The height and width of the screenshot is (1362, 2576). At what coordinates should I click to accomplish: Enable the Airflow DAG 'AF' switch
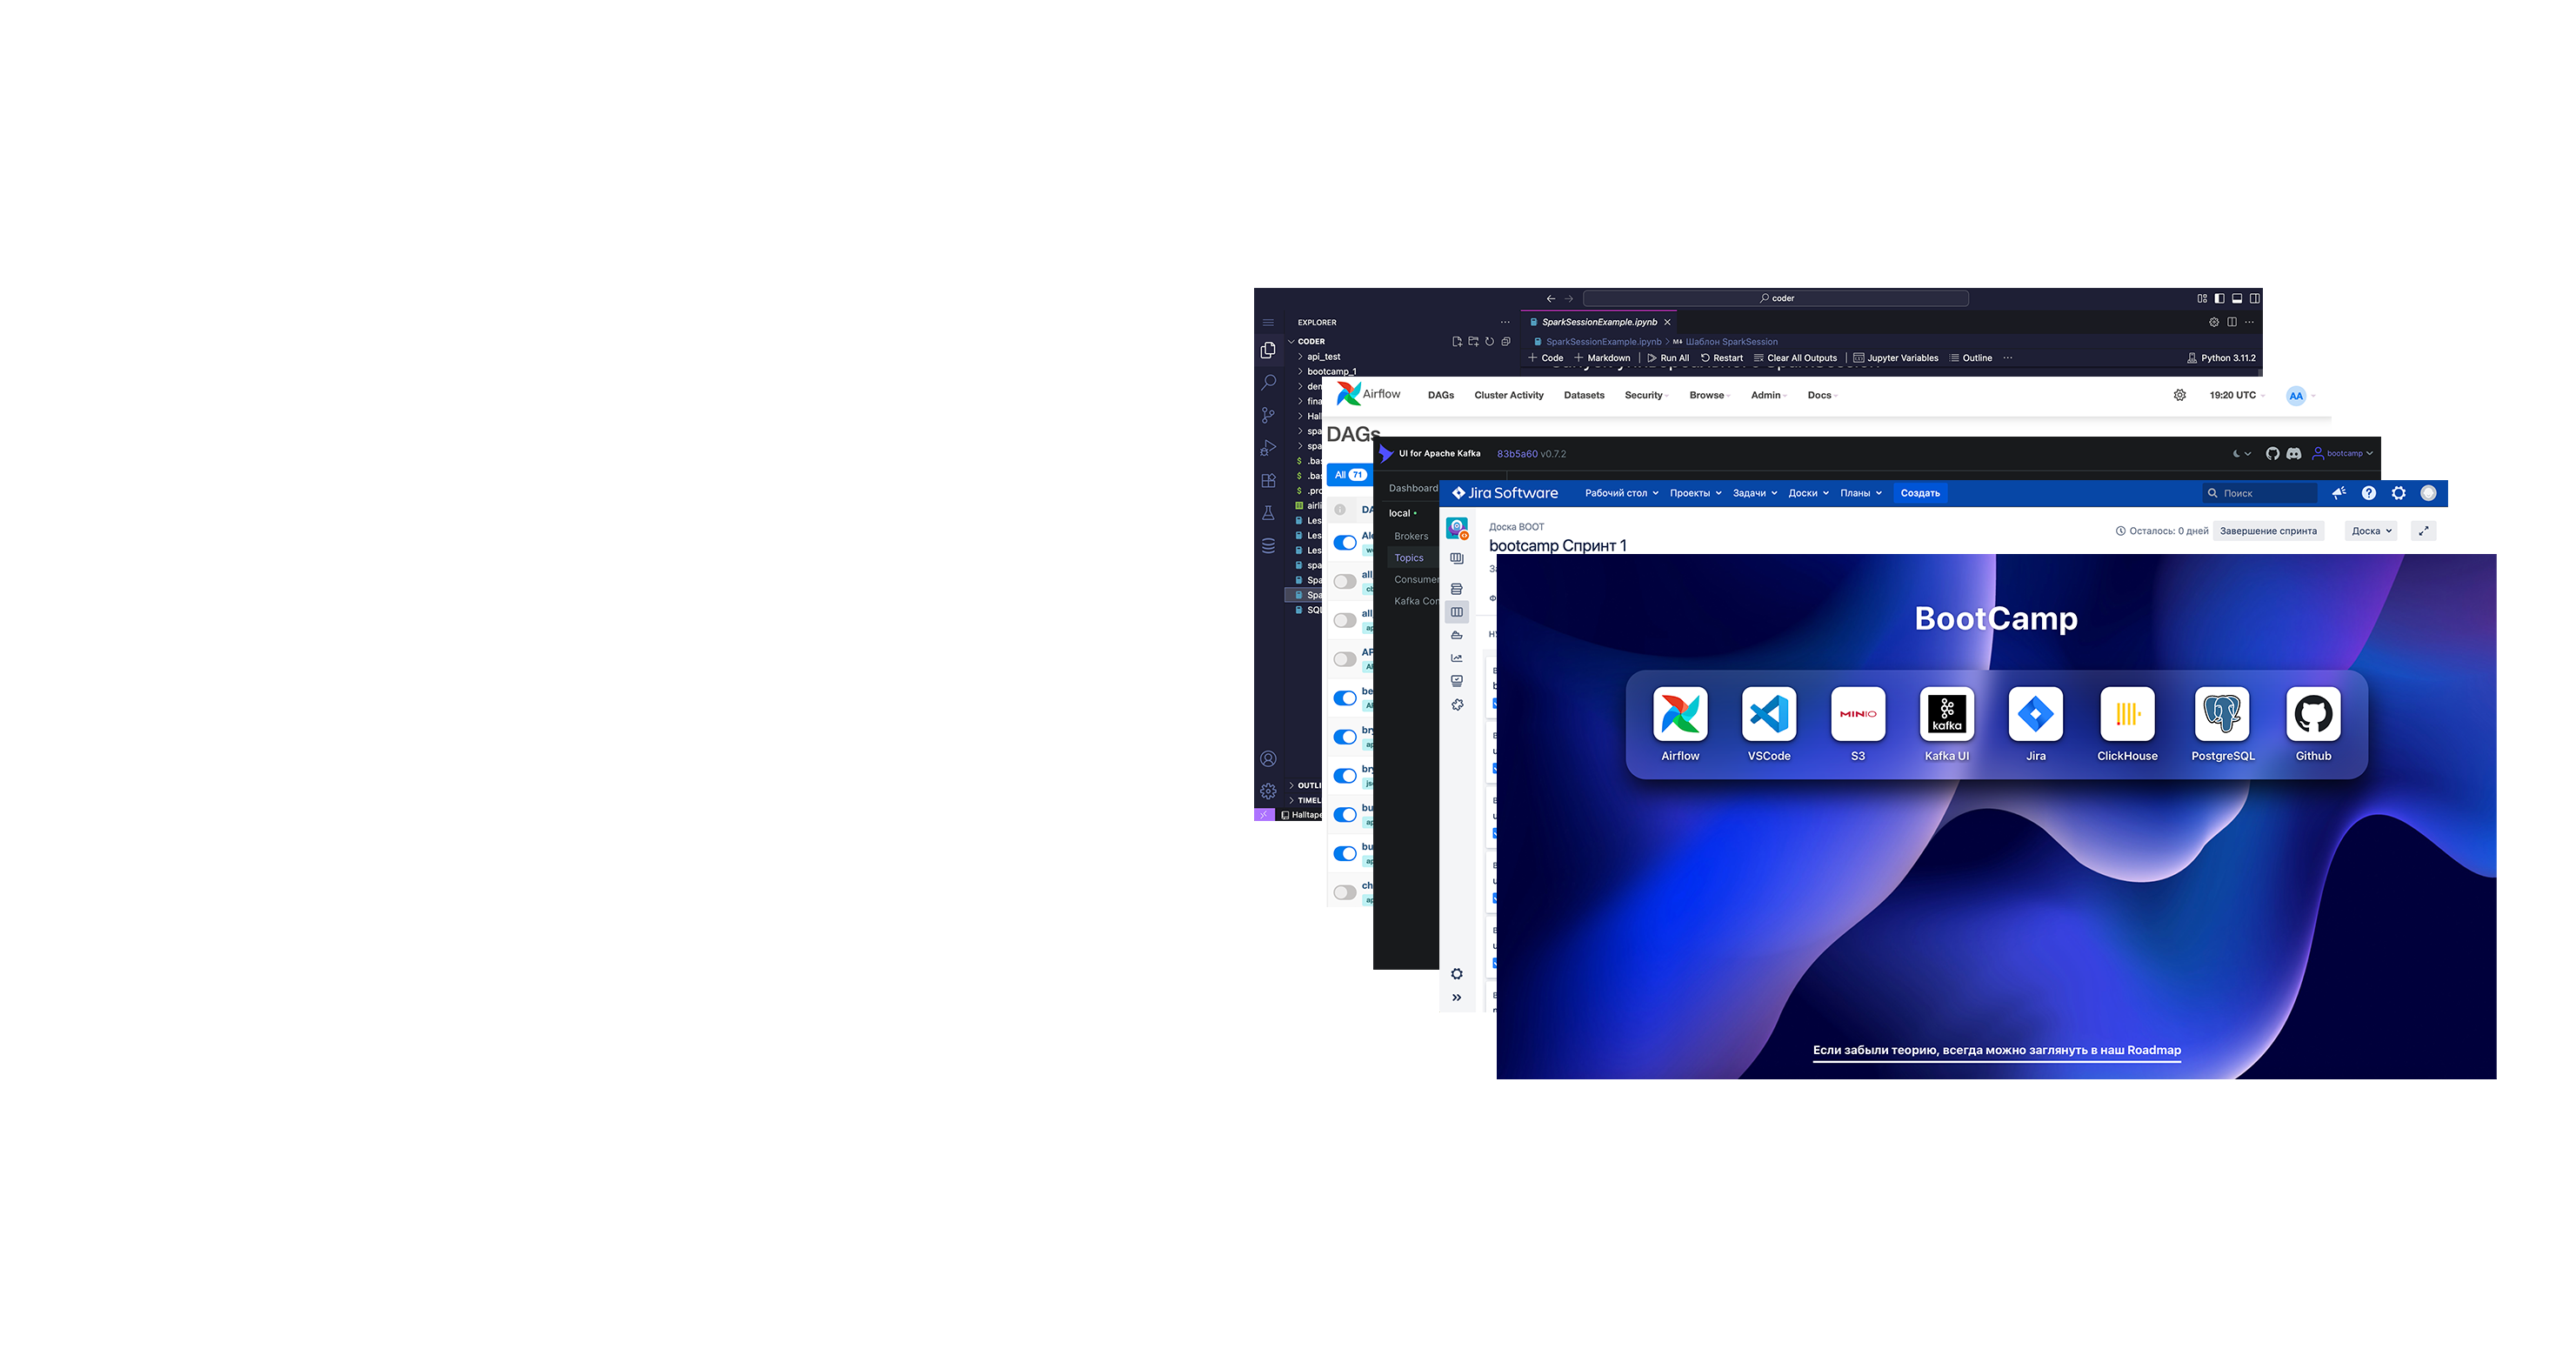tap(1345, 659)
